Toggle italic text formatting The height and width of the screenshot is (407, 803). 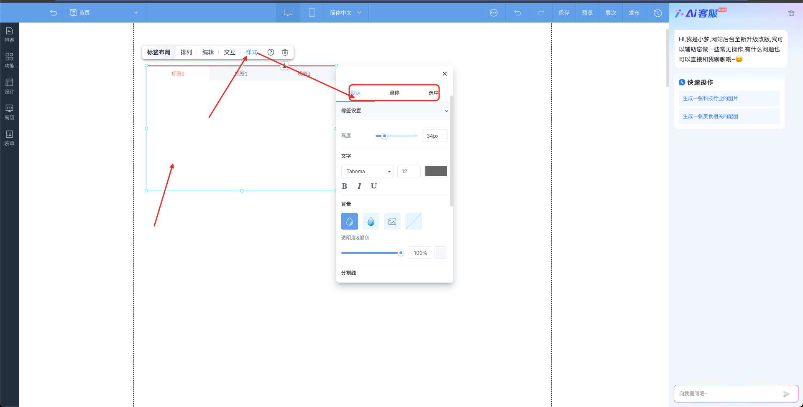(359, 186)
